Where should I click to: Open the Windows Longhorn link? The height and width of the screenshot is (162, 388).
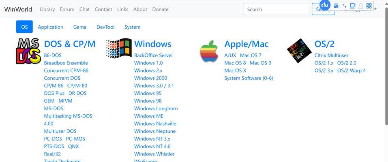click(156, 109)
